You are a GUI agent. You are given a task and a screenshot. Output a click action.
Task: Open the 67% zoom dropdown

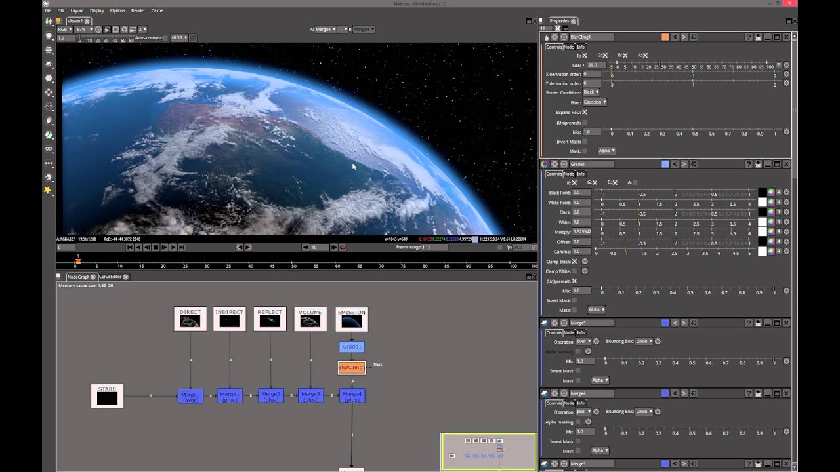[x=83, y=29]
